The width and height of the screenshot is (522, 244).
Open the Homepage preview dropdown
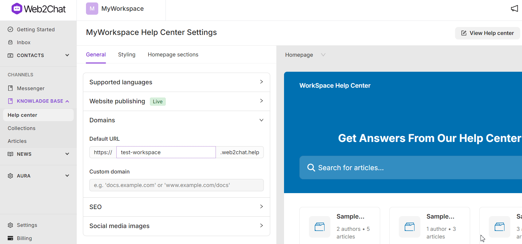pyautogui.click(x=305, y=55)
